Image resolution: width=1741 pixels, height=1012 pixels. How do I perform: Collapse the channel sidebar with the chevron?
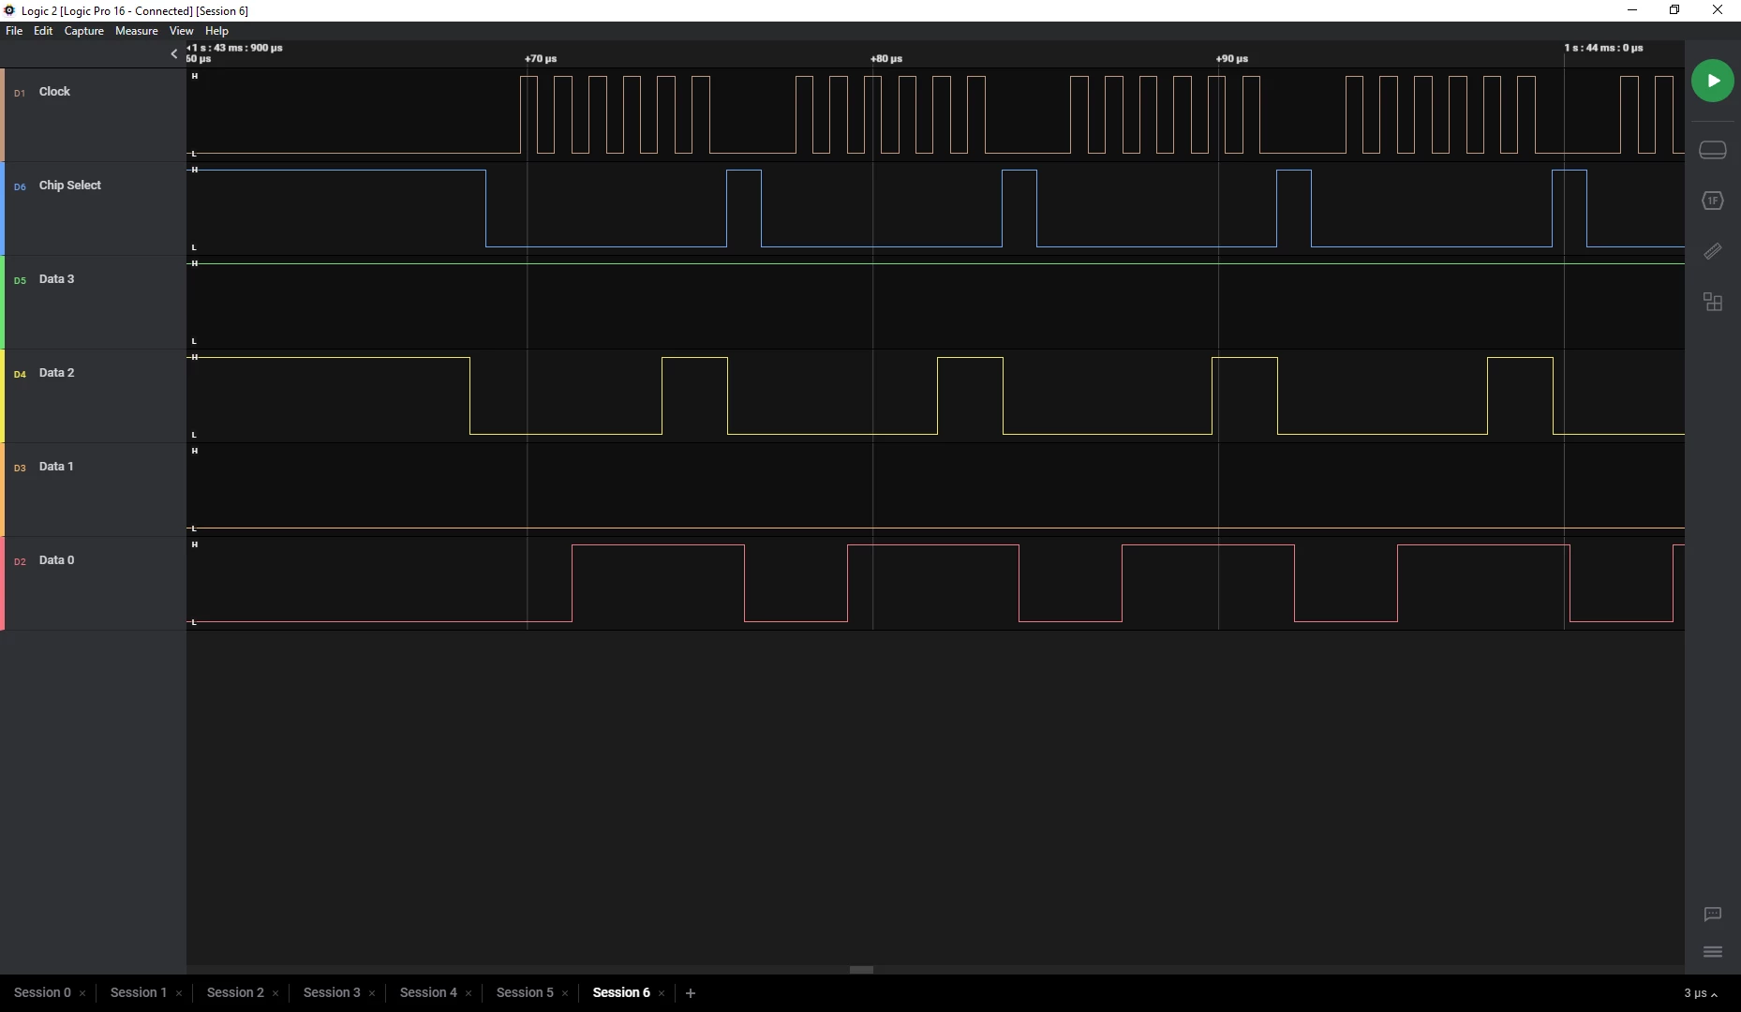pyautogui.click(x=173, y=53)
